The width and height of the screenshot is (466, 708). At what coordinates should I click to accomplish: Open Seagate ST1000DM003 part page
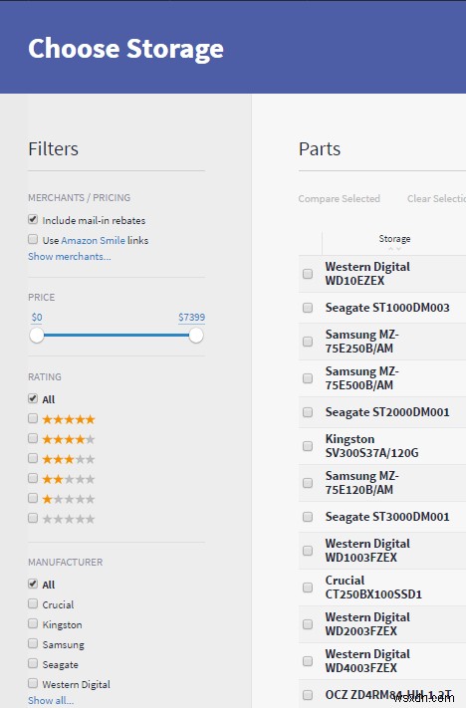[387, 308]
